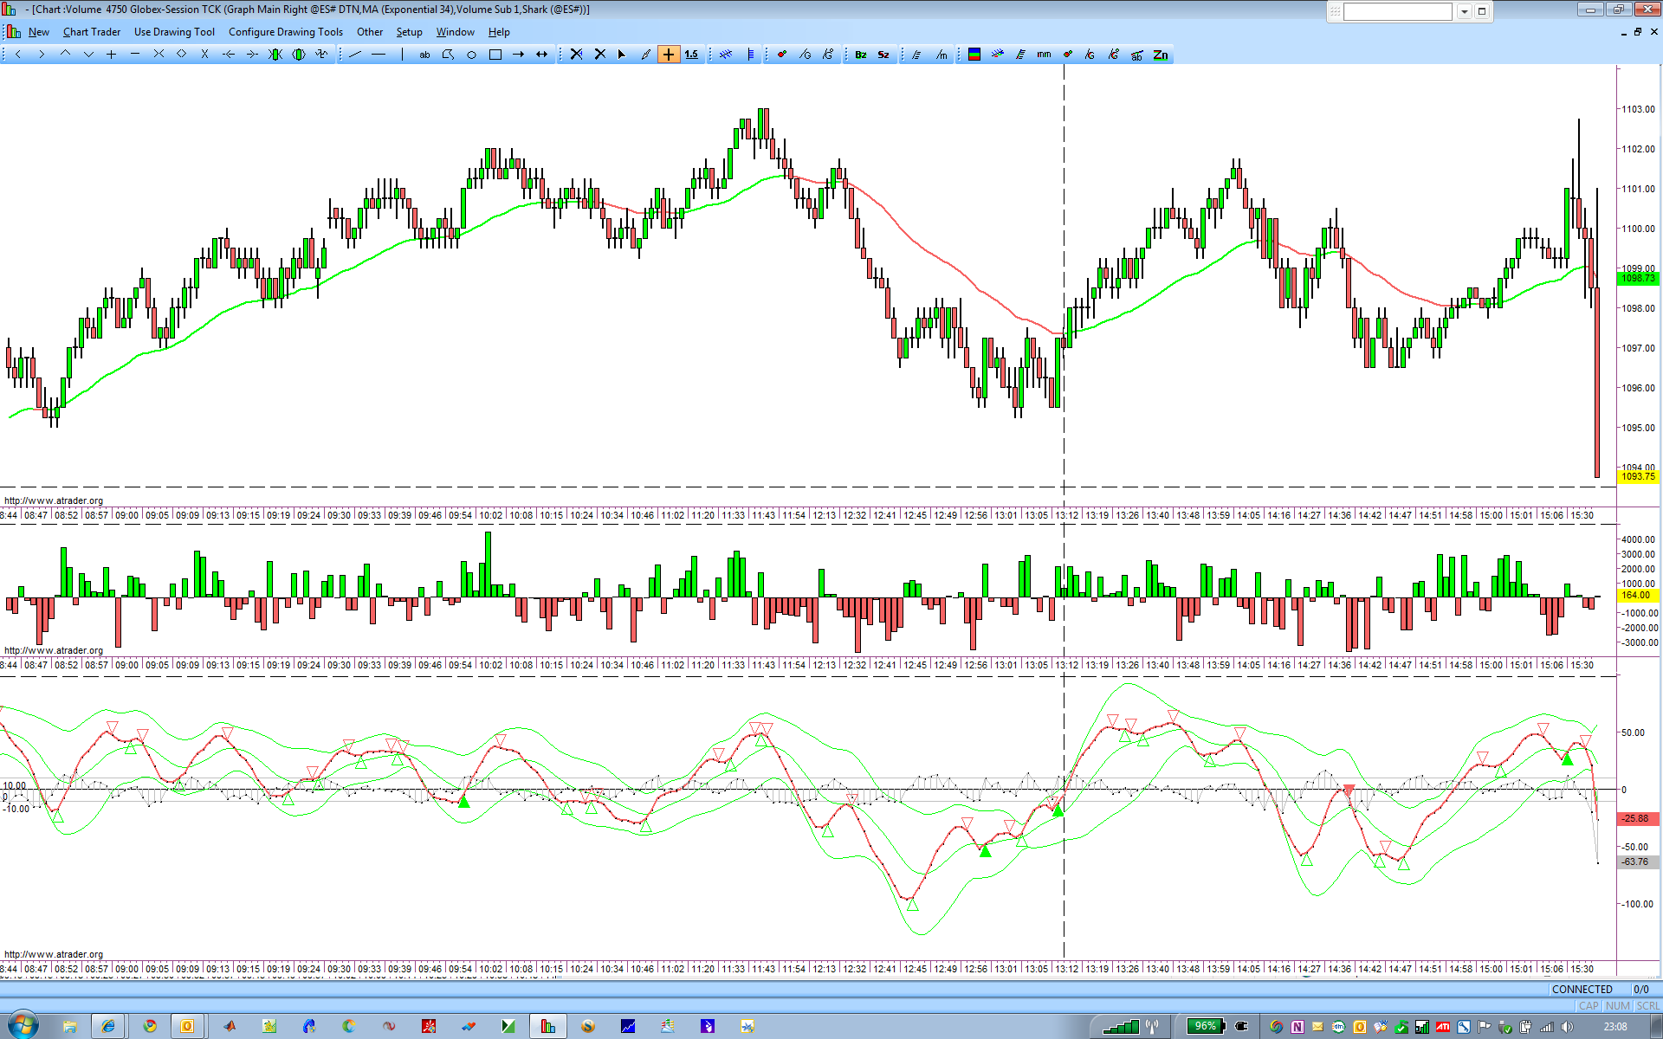Select the circle drawing tool
Viewport: 1663px width, 1039px height.
(x=471, y=55)
